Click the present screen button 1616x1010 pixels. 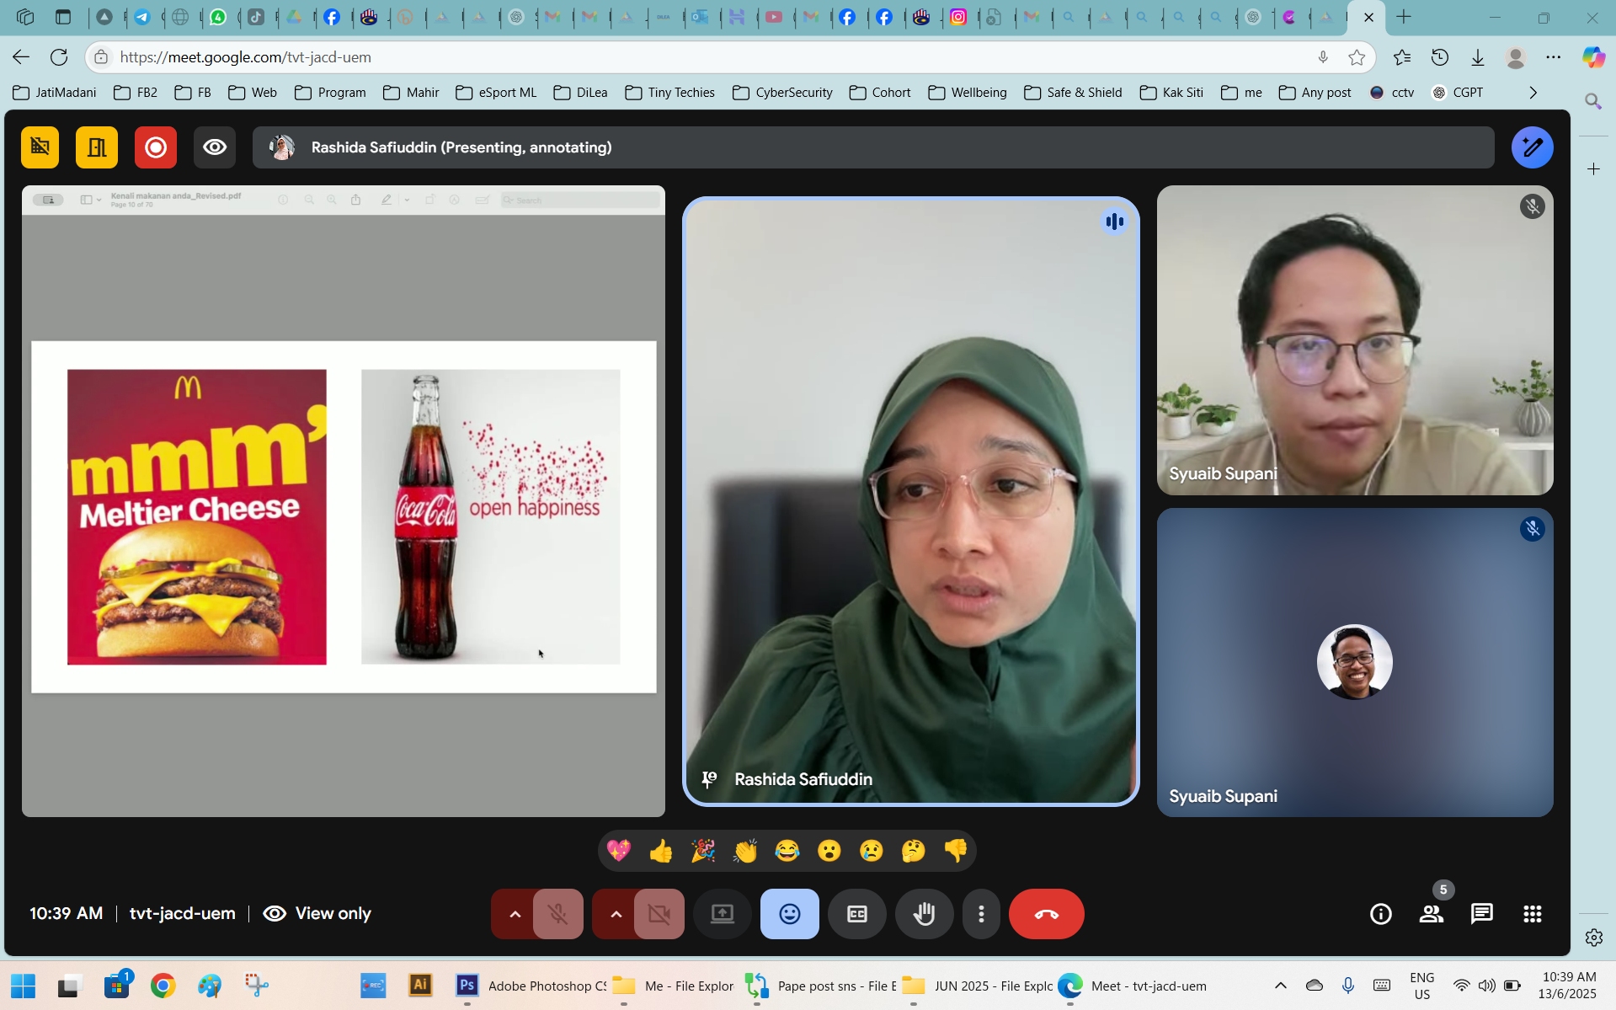point(723,914)
